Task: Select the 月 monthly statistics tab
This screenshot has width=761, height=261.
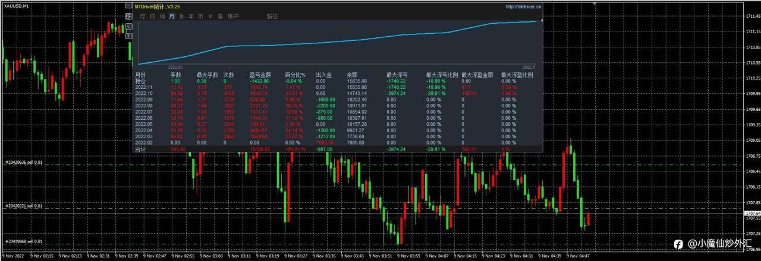Action: [172, 17]
